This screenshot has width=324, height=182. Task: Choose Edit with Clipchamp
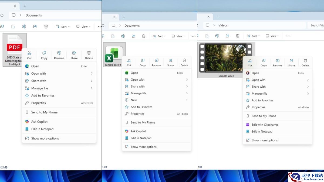tap(265, 125)
